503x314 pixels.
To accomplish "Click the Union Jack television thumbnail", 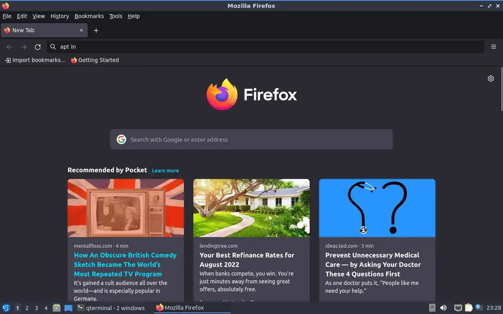I will (x=126, y=208).
